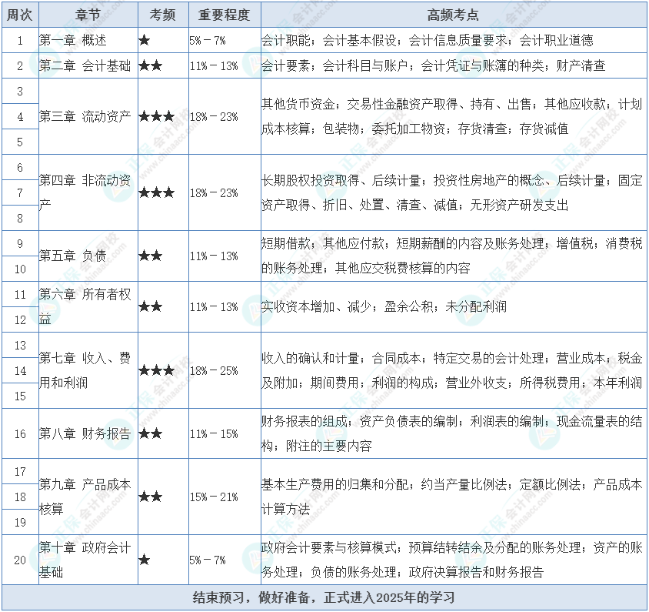Click the 考频 column header

tap(161, 15)
